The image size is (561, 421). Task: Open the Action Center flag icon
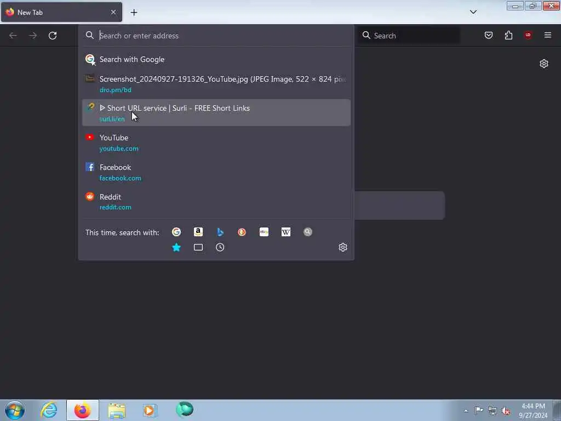(479, 410)
